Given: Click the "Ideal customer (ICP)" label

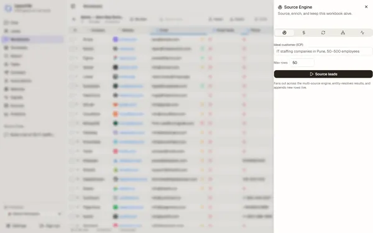Looking at the screenshot, I should coord(288,45).
